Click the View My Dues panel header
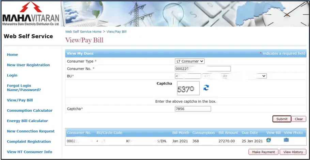This screenshot has height=160, width=310. click(x=186, y=53)
